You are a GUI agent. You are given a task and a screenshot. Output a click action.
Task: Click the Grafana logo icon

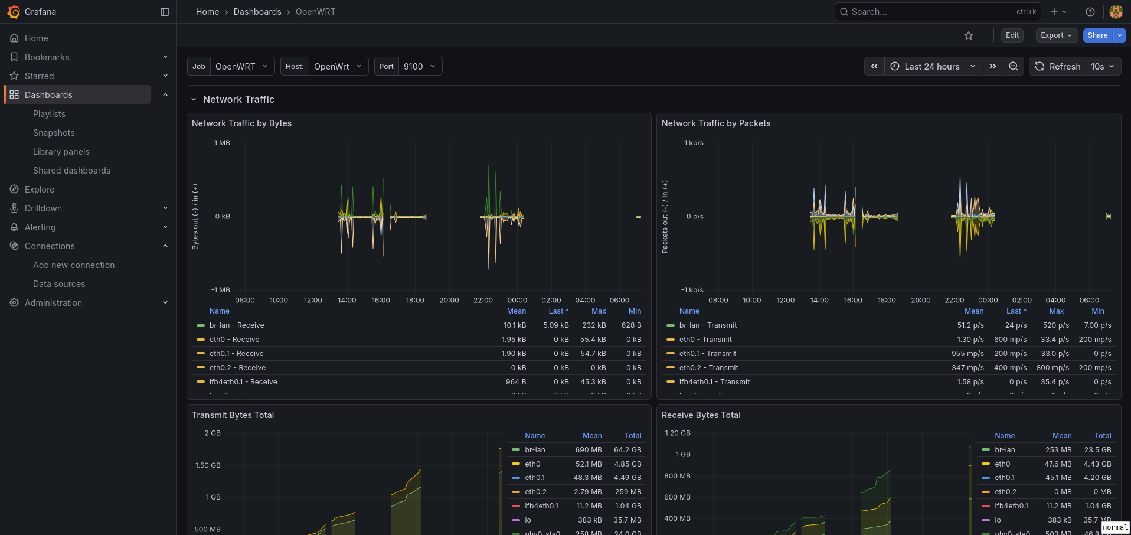(14, 12)
